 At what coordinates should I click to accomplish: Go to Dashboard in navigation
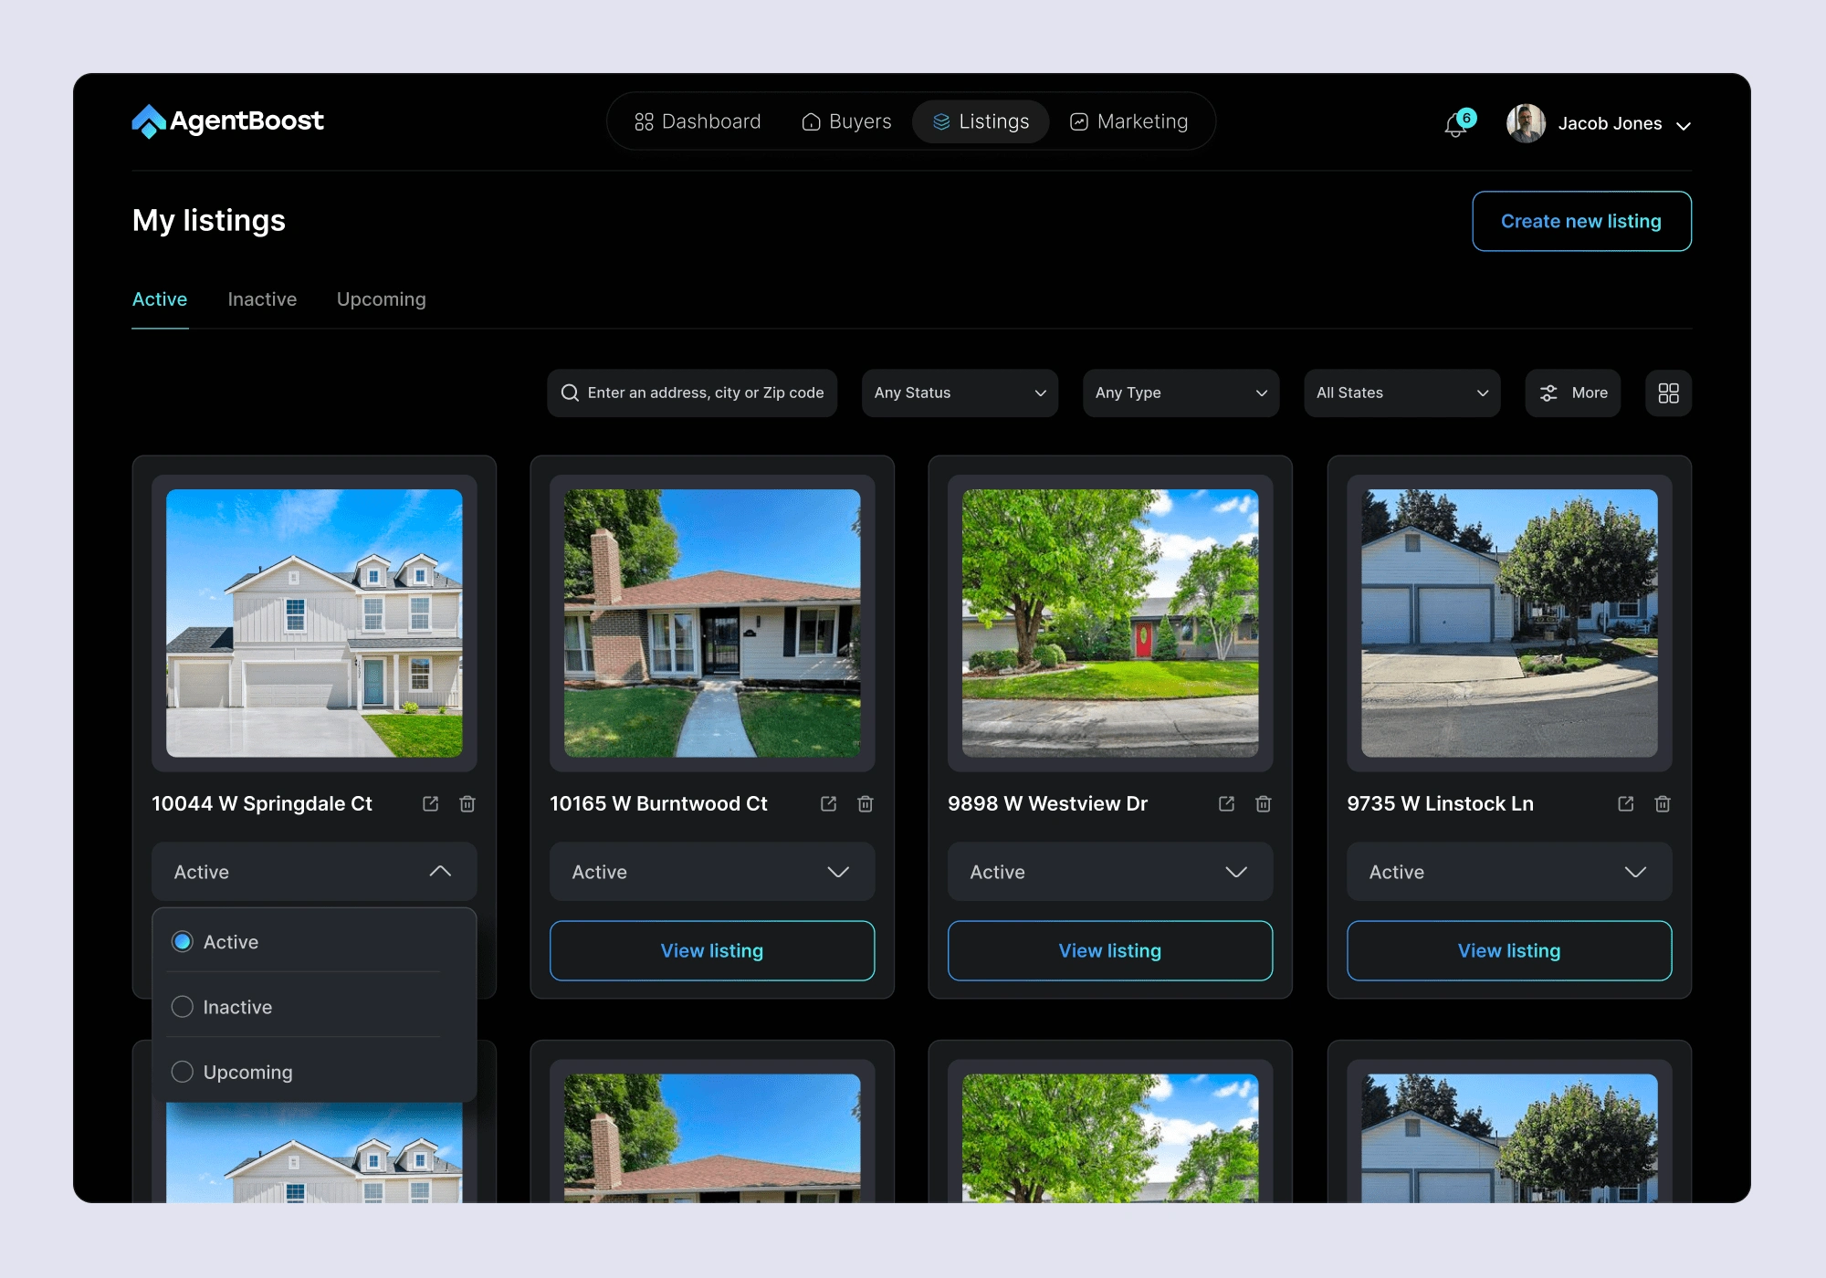pyautogui.click(x=698, y=121)
